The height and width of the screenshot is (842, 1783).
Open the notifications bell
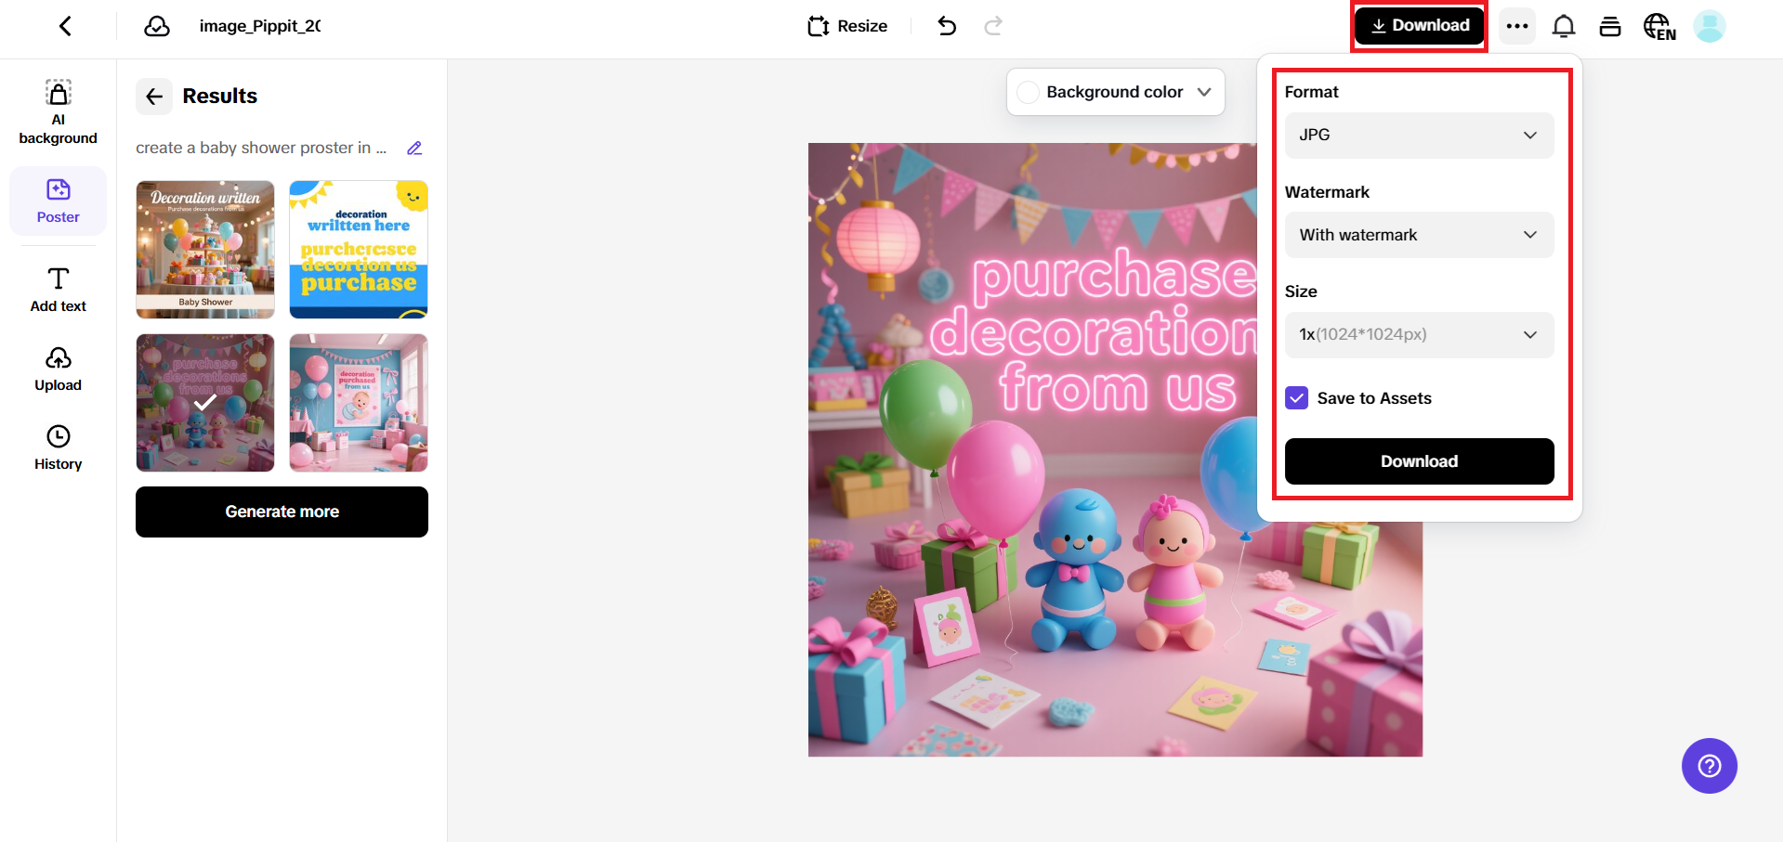1564,26
